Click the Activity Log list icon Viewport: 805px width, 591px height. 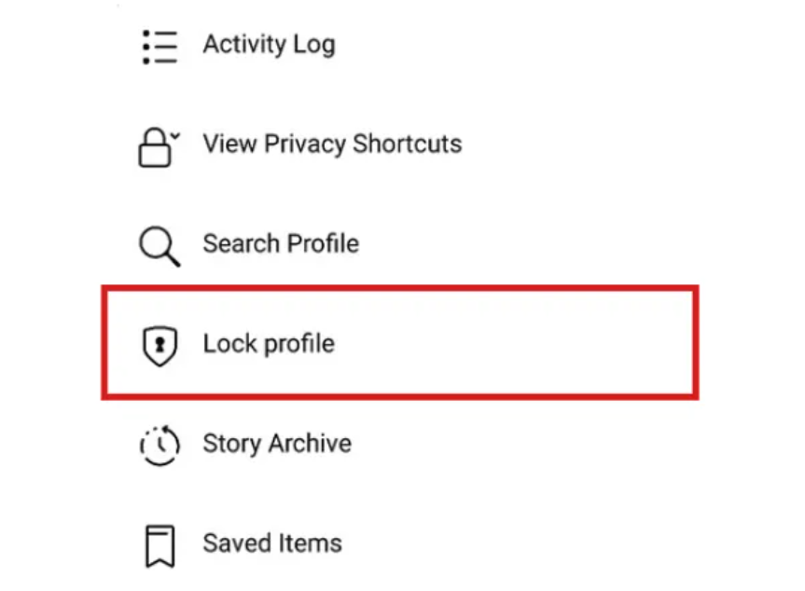(x=159, y=45)
